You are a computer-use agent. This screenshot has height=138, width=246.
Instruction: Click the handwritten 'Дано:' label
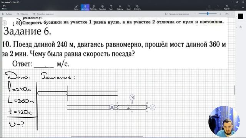(18, 76)
